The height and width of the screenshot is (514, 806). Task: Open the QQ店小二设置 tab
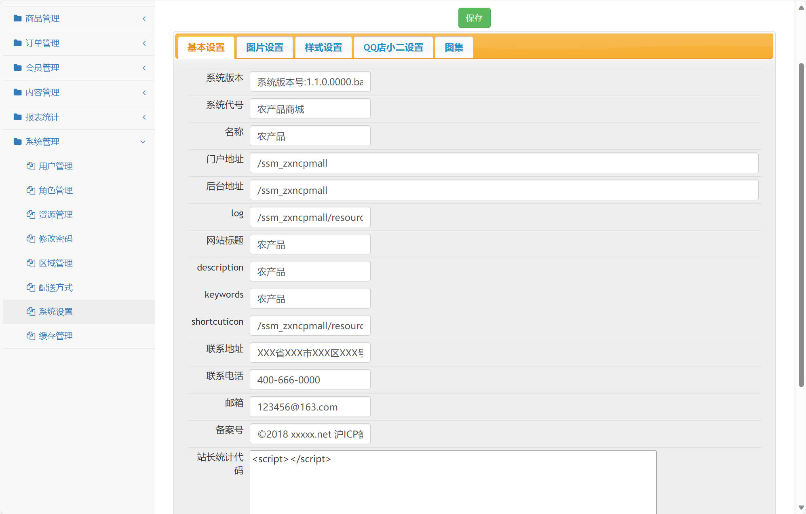point(393,47)
